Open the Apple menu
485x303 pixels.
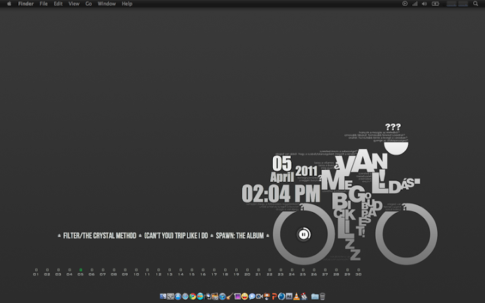9,4
